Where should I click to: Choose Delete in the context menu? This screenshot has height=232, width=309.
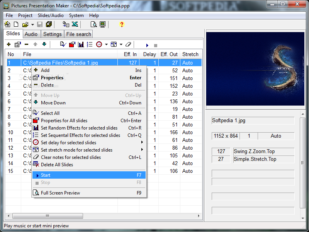89,85
